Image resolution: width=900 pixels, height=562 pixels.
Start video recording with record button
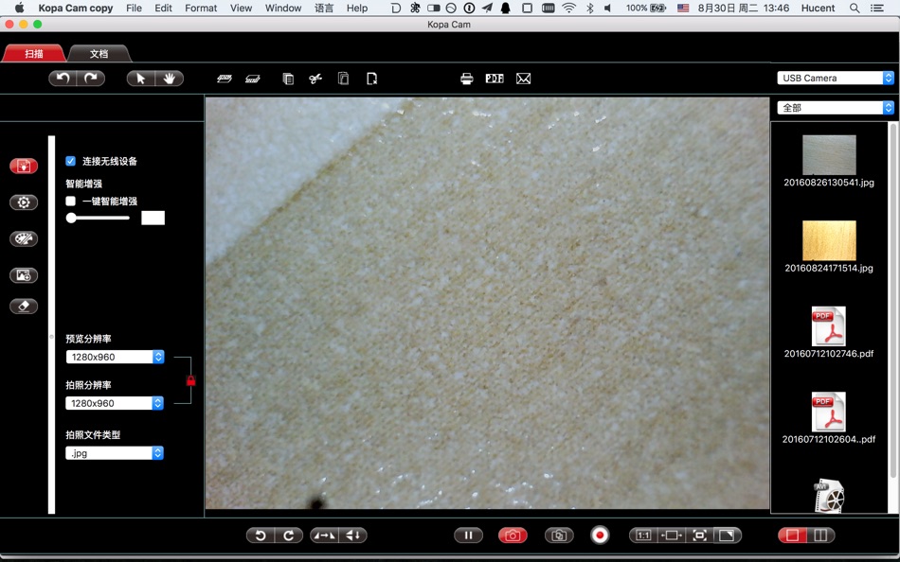[600, 536]
